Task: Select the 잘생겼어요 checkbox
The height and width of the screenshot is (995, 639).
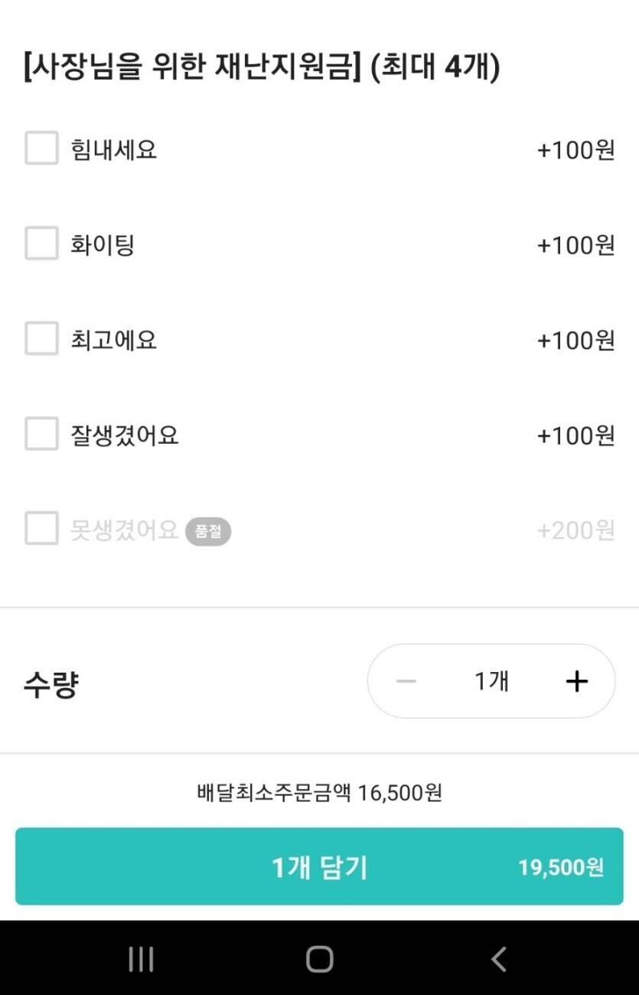Action: pos(41,434)
